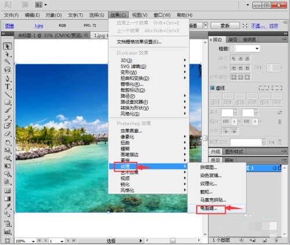
Task: Open the 粗细 stroke weight dropdown
Action: [257, 49]
